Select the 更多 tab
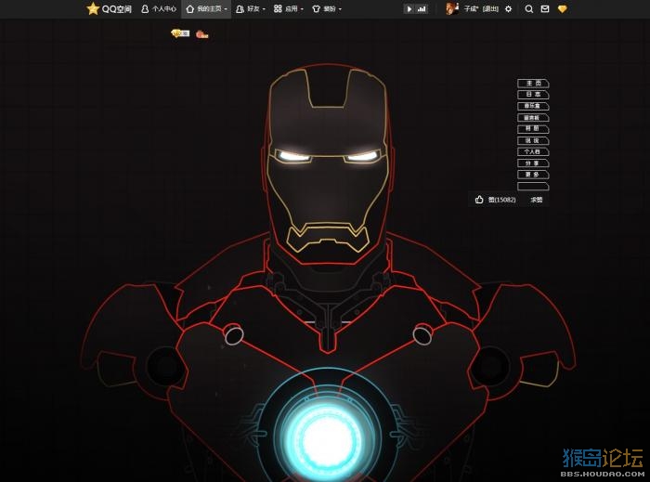The image size is (650, 482). click(533, 175)
